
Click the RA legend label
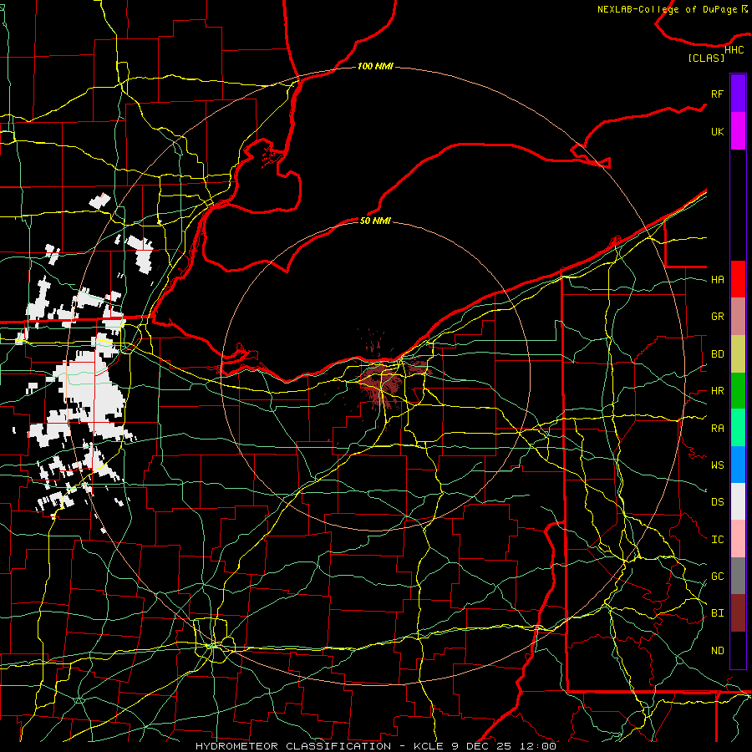(717, 429)
